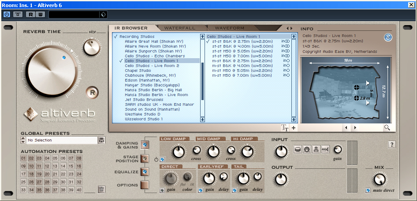This screenshot has width=417, height=201.
Task: Select automation preset 12
Action: [47, 167]
